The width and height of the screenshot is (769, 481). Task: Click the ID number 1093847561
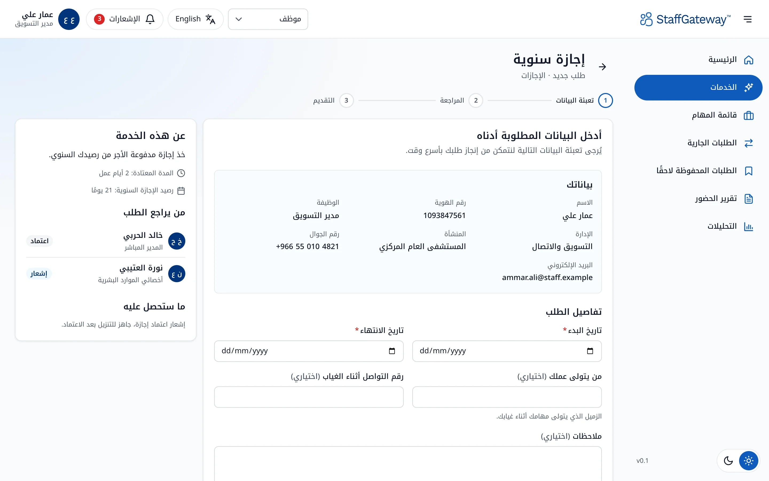pyautogui.click(x=444, y=215)
